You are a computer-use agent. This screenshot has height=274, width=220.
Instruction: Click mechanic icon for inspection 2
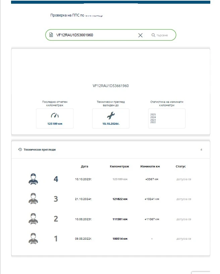coord(33,219)
